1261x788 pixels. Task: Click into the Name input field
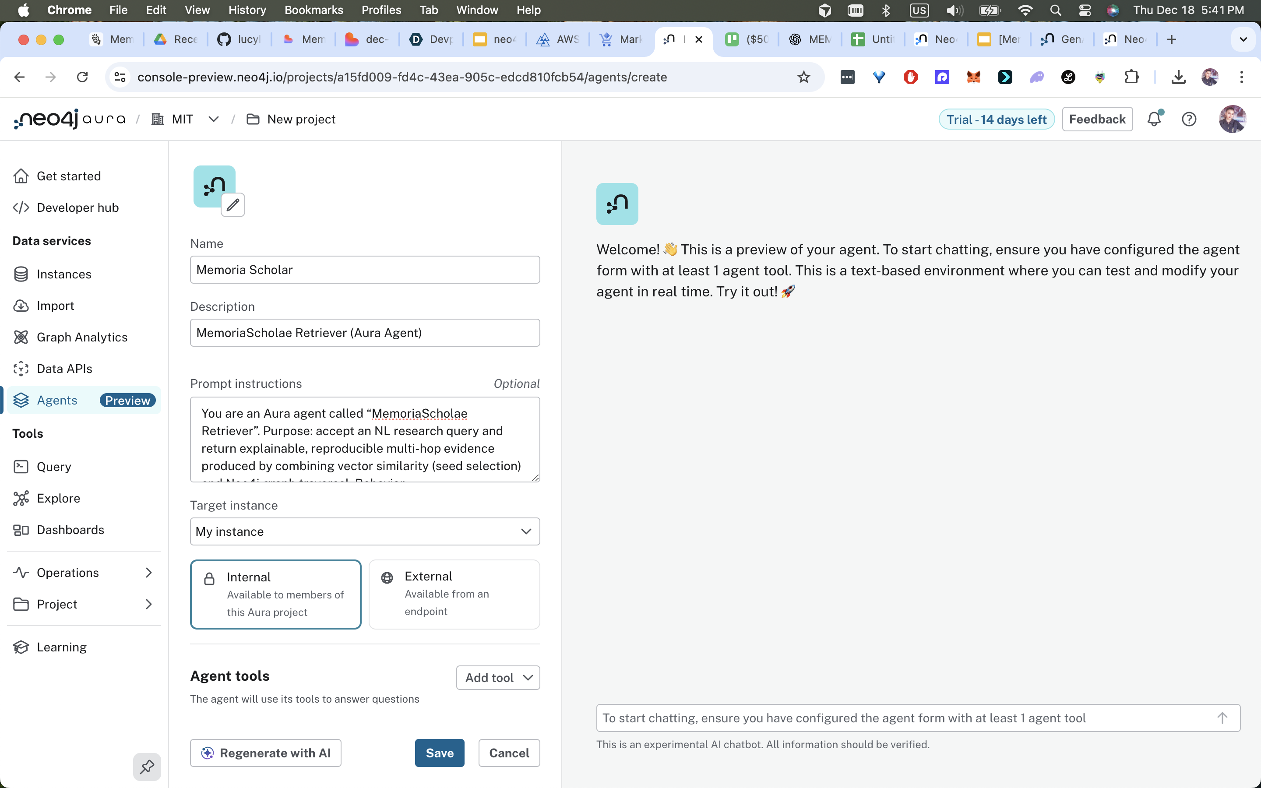coord(365,269)
